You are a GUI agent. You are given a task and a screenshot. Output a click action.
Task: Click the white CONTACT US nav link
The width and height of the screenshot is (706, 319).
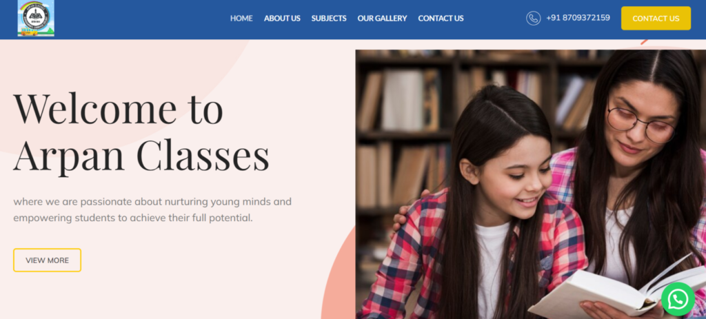(x=441, y=19)
